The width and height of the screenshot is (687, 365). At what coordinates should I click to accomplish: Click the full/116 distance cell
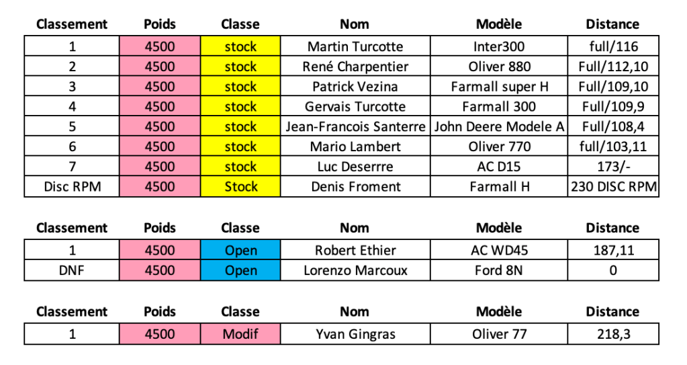(612, 46)
